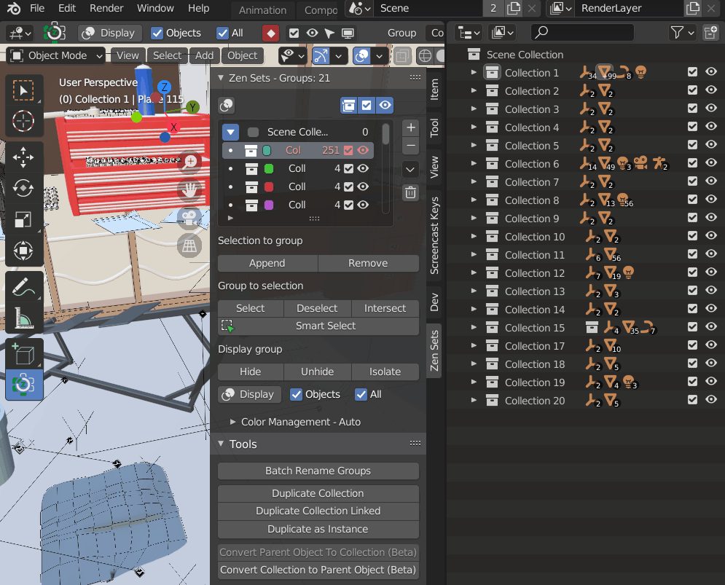
Task: Click inside the outliner search field
Action: (581, 32)
